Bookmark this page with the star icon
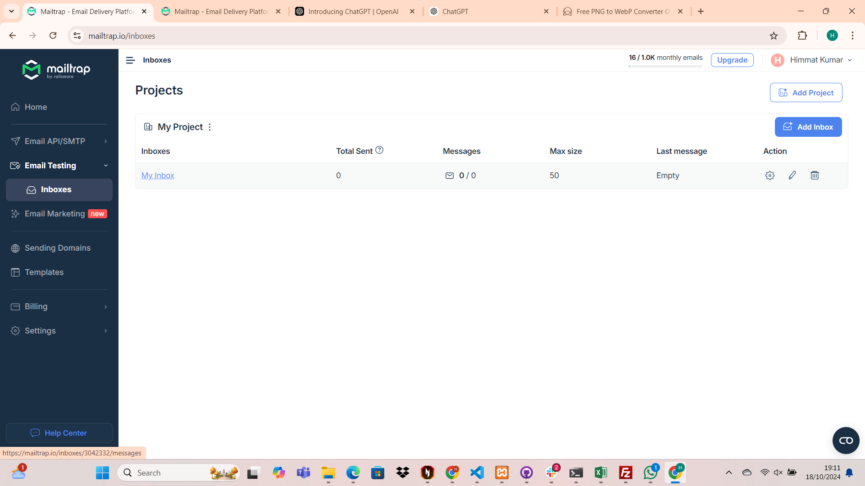Screen dimensions: 865x486 (x=774, y=36)
